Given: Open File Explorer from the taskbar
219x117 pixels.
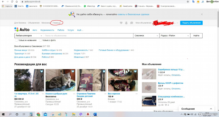Looking at the screenshot, I should [74, 114].
